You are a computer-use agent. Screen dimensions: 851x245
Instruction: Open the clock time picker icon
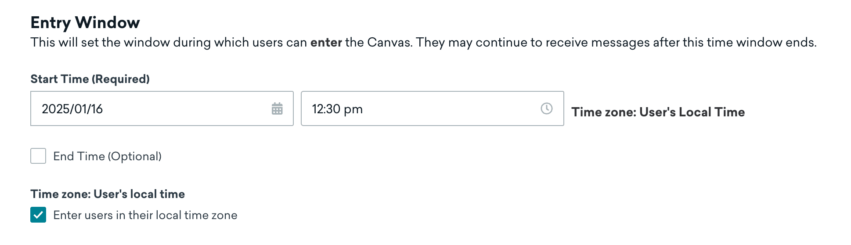click(x=547, y=108)
